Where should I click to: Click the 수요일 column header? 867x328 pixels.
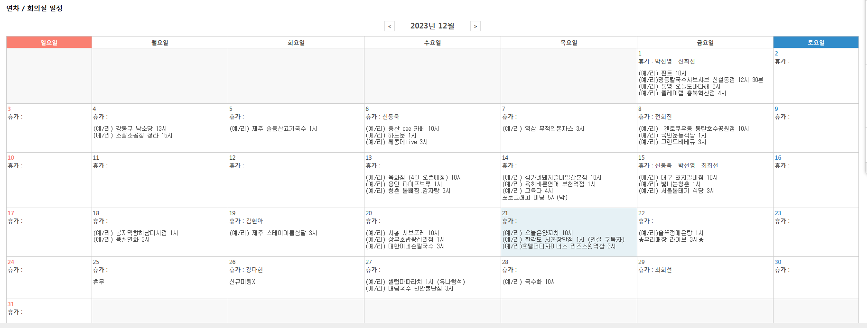point(432,43)
